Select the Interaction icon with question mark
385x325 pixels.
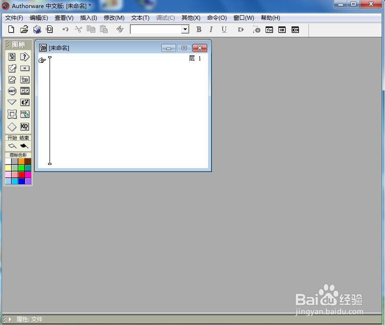click(25, 57)
